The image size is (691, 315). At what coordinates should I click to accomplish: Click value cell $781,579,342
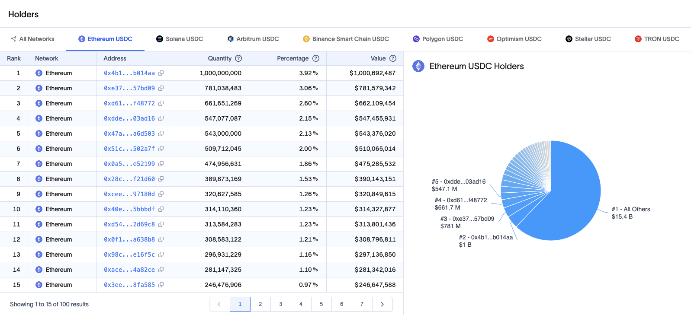375,88
